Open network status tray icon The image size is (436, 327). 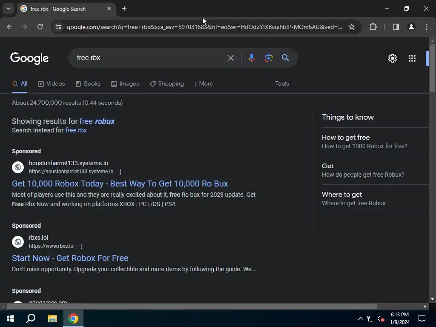(371, 318)
